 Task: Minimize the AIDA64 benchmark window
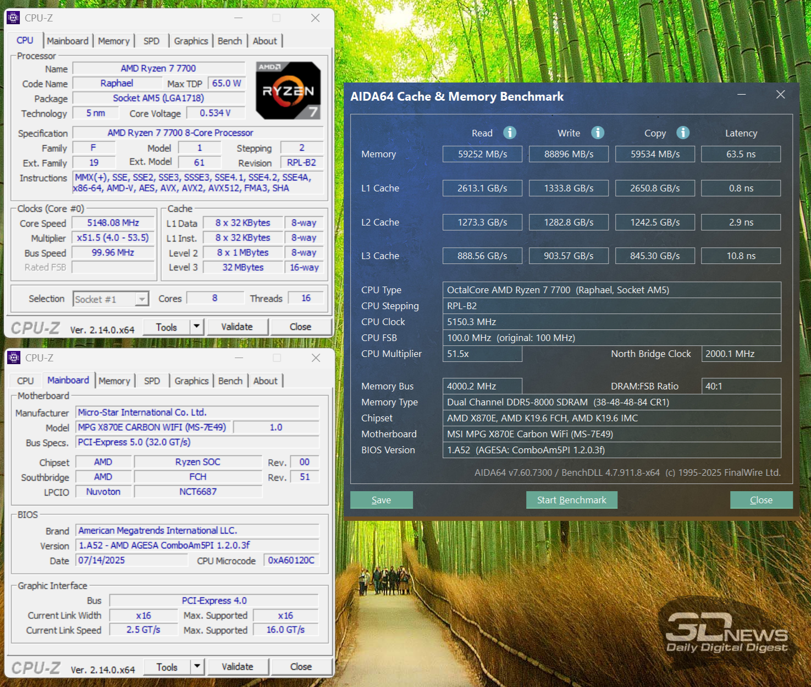point(741,95)
